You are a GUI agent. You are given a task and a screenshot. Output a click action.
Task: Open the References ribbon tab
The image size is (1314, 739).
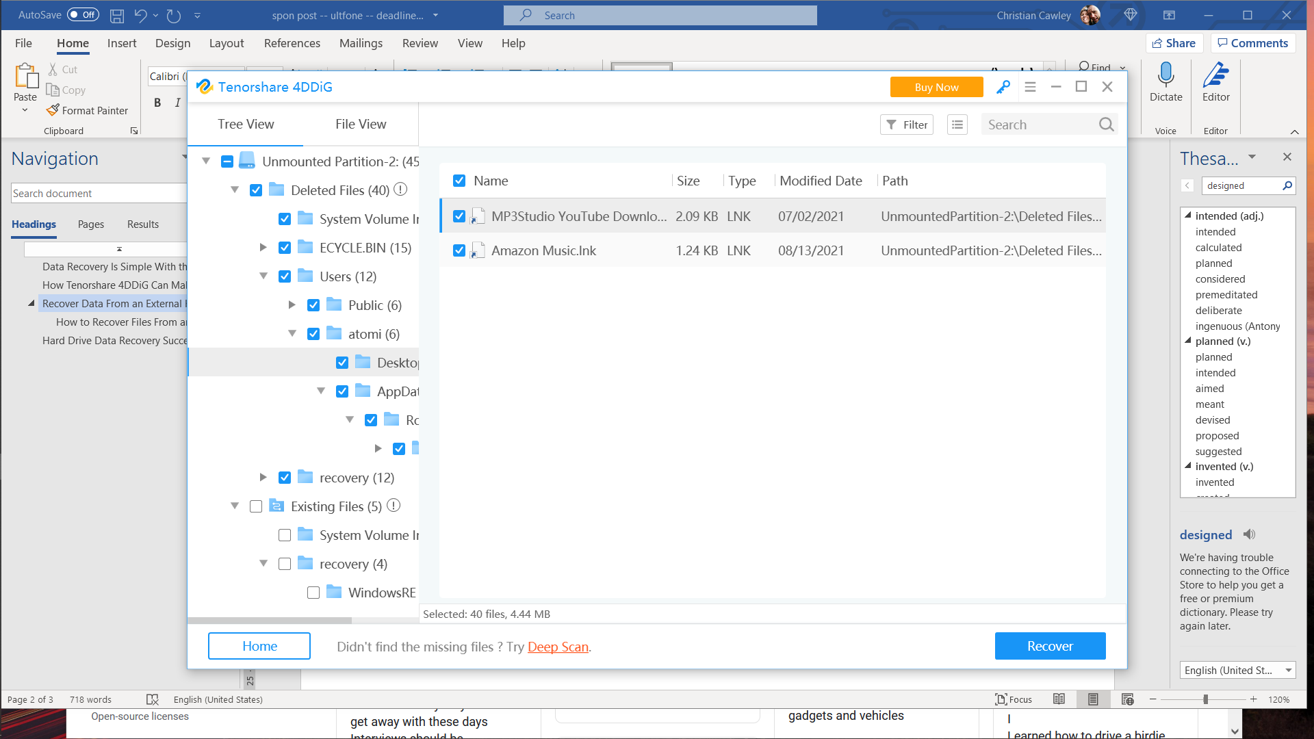coord(292,43)
